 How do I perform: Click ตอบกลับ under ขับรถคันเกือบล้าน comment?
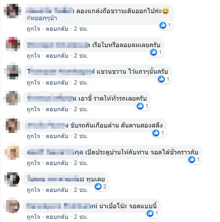[x=57, y=136]
